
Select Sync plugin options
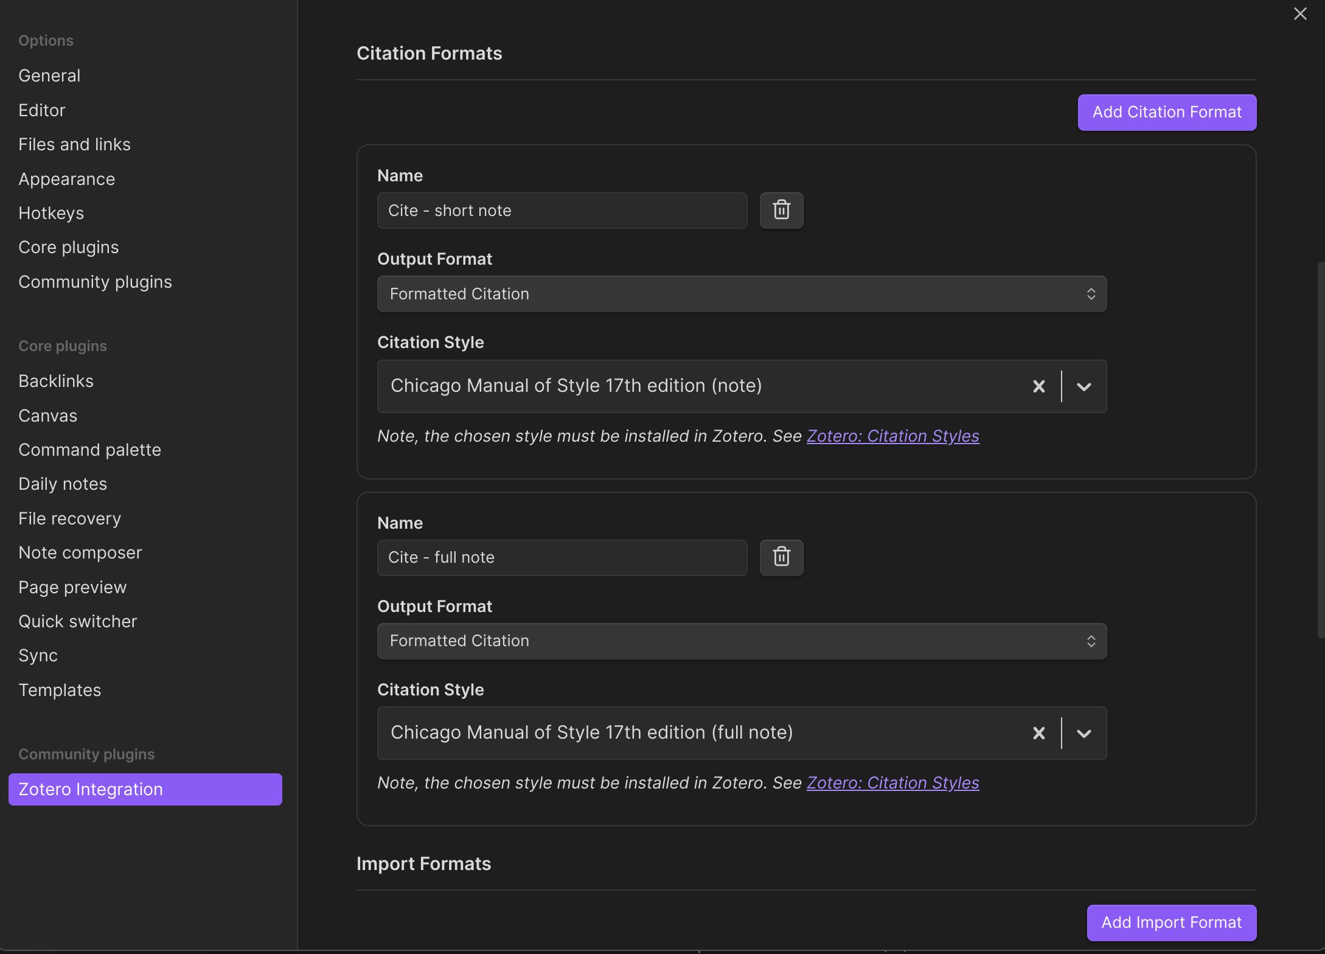[x=38, y=655]
